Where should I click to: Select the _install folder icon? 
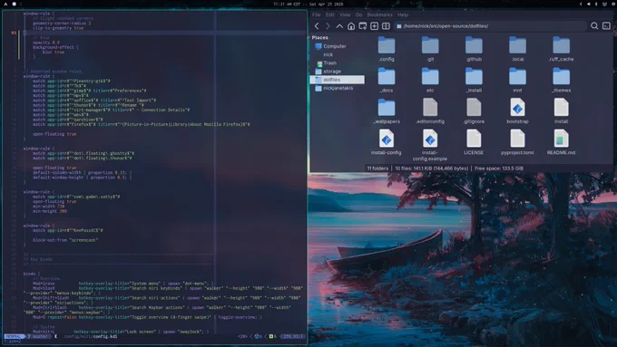pos(474,77)
